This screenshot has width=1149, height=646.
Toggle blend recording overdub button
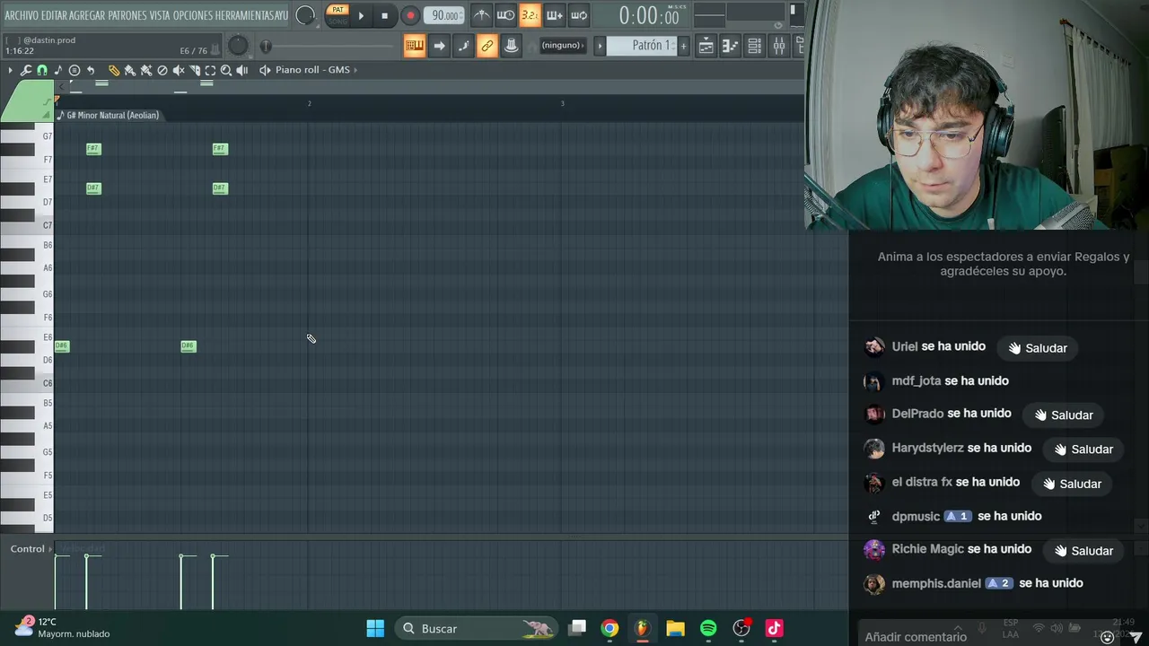pyautogui.click(x=555, y=15)
